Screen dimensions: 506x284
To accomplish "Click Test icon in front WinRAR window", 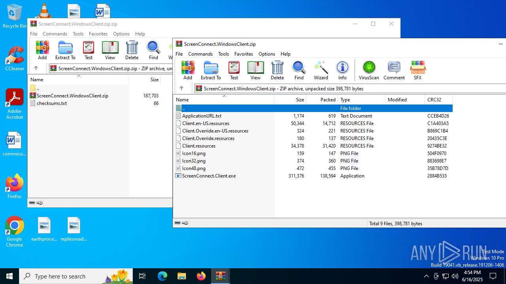I will click(234, 71).
